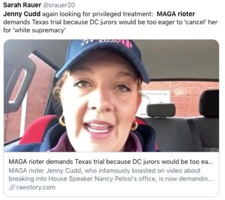Select bold MAGA rioter text in tweet
The width and height of the screenshot is (225, 200).
tap(176, 14)
